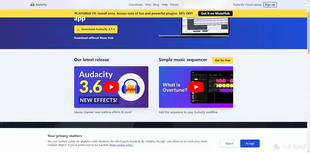Click the Overtune app preview in the sequencer thumbnail
Viewport: 310px width, 153px height.
pyautogui.click(x=212, y=87)
